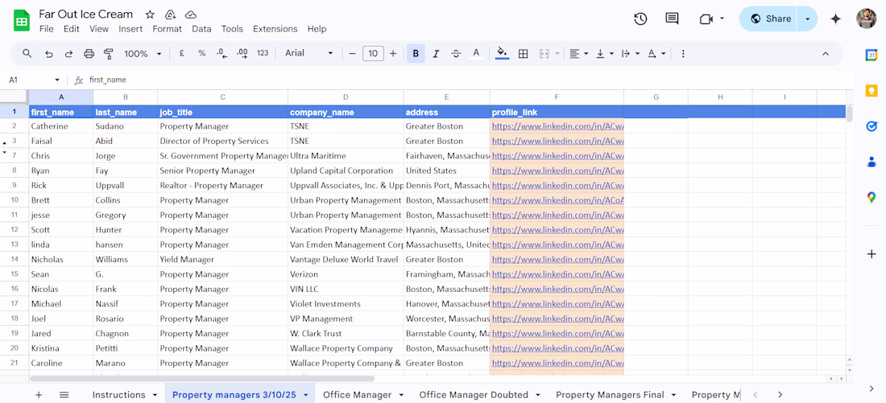The width and height of the screenshot is (886, 403).
Task: Increase decimal places
Action: (242, 53)
